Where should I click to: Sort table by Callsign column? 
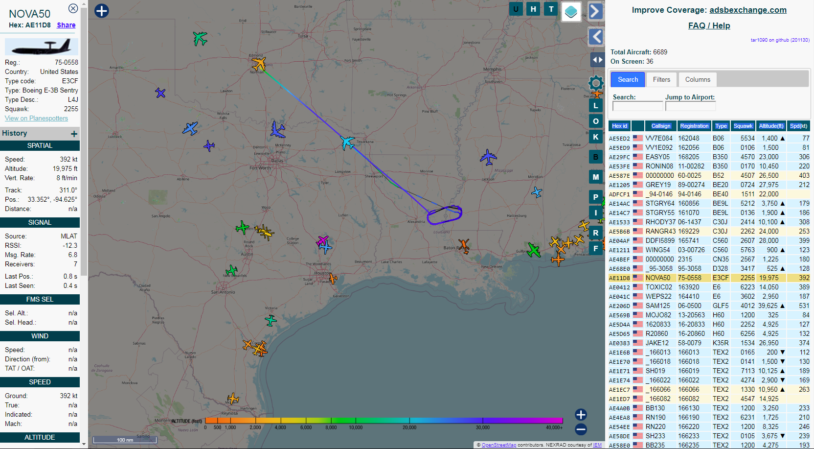661,126
